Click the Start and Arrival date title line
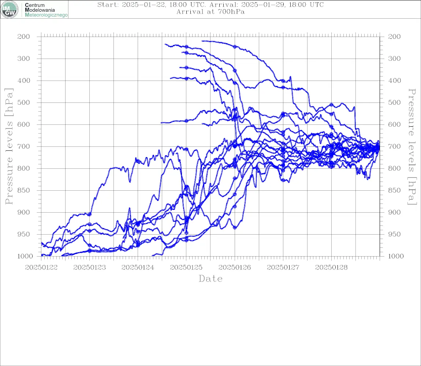 coord(210,4)
